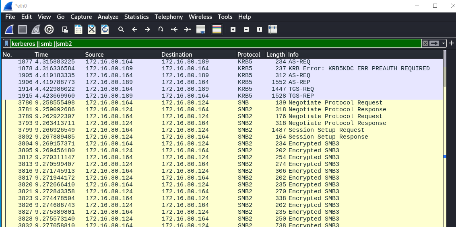Image resolution: width=456 pixels, height=227 pixels.
Task: Apply the display filter arrow button
Action: pos(434,43)
